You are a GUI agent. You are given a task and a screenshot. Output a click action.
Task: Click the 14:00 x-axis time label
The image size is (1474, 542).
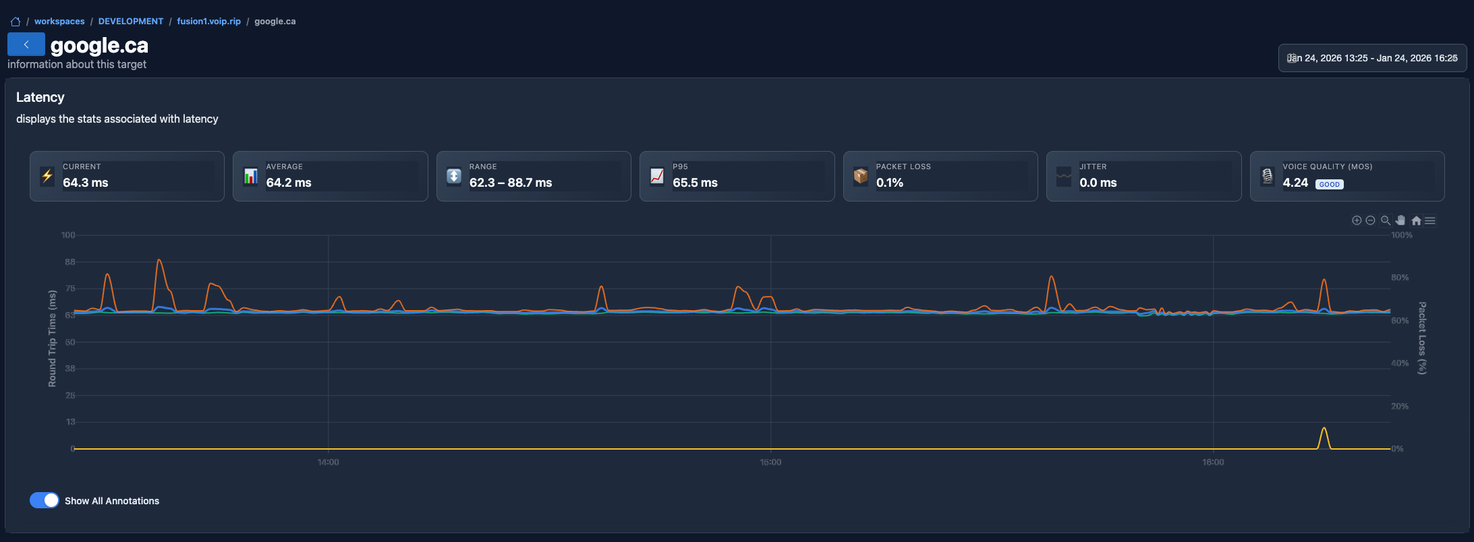point(328,462)
